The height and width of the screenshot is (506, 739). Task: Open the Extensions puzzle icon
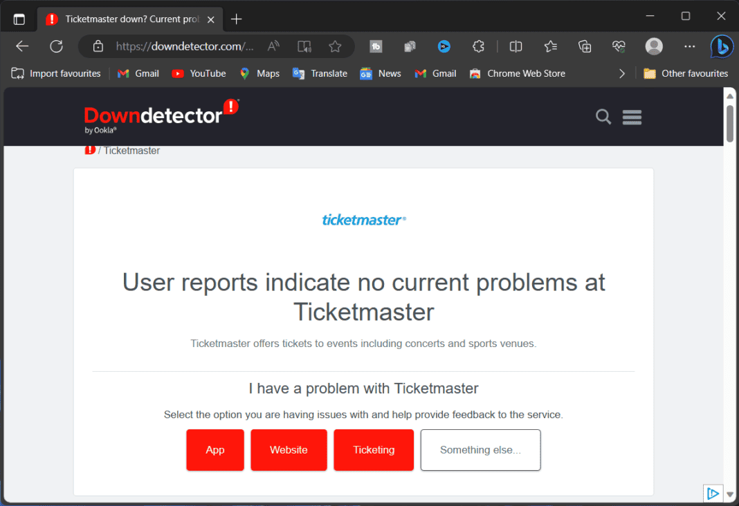pyautogui.click(x=478, y=46)
